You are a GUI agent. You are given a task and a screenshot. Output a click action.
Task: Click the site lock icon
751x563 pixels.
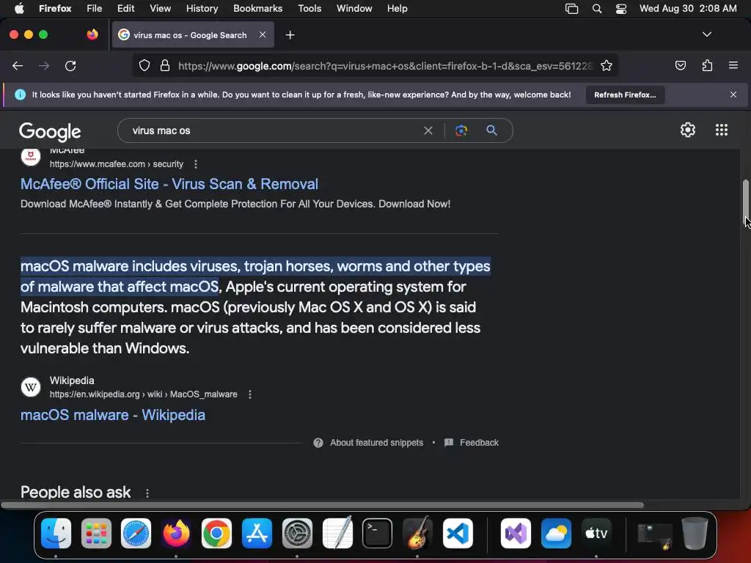click(x=165, y=65)
